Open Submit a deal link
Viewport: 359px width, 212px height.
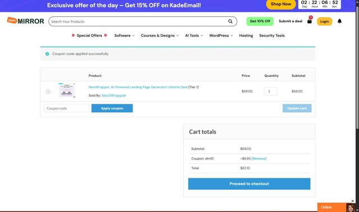pyautogui.click(x=290, y=21)
